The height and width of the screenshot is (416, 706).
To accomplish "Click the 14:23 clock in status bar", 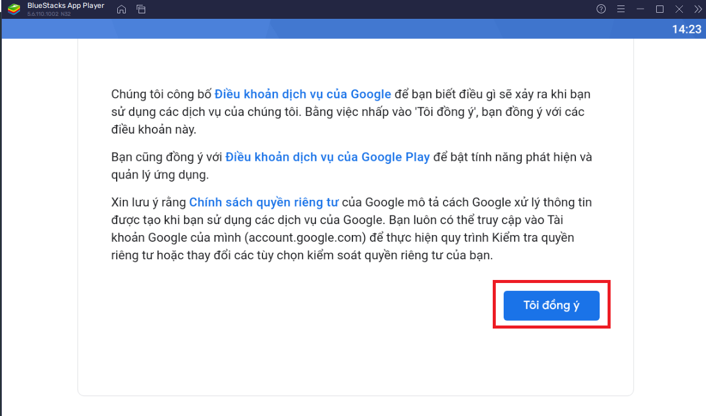I will pos(687,29).
